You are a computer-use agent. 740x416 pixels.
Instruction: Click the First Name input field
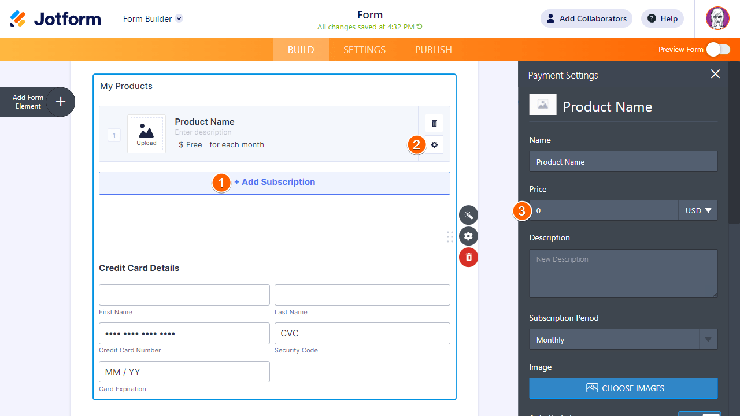(184, 295)
